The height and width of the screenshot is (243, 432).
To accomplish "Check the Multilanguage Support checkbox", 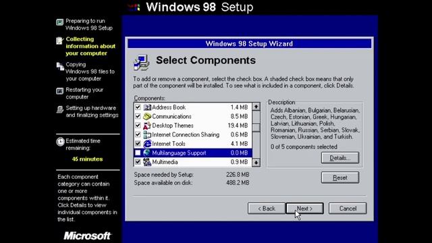I will click(138, 153).
